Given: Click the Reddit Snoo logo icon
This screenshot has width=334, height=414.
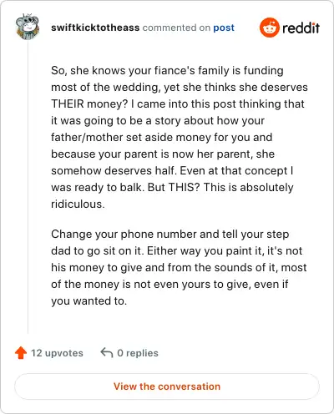Looking at the screenshot, I should click(x=269, y=28).
